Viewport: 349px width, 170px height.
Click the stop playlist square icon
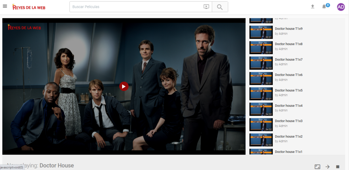pyautogui.click(x=338, y=167)
